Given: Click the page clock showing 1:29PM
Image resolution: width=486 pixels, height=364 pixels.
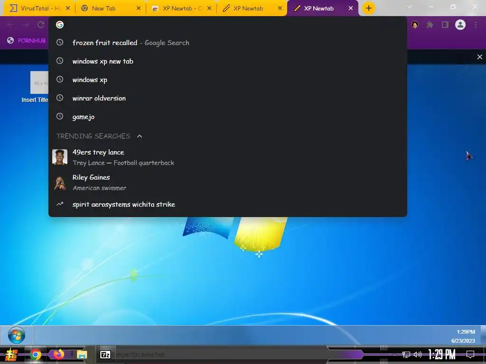Looking at the screenshot, I should (466, 332).
